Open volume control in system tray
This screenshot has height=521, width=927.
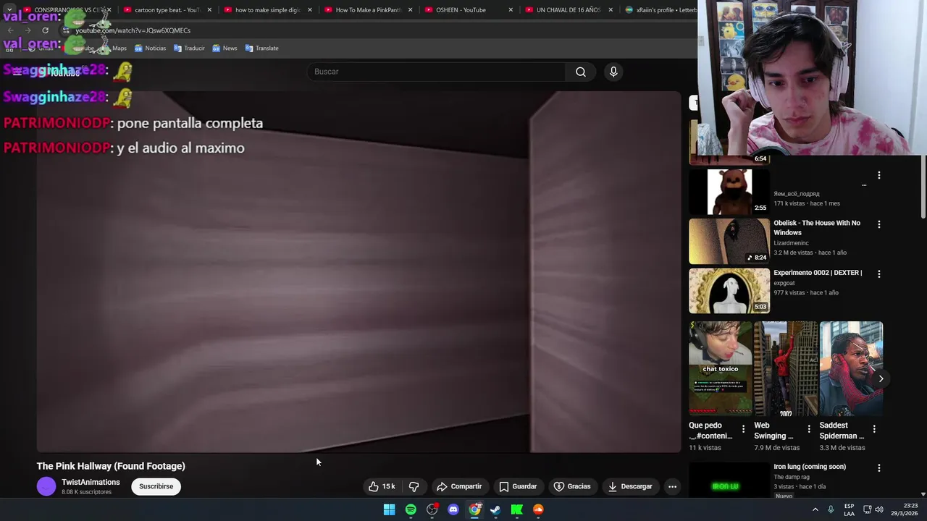pos(880,509)
